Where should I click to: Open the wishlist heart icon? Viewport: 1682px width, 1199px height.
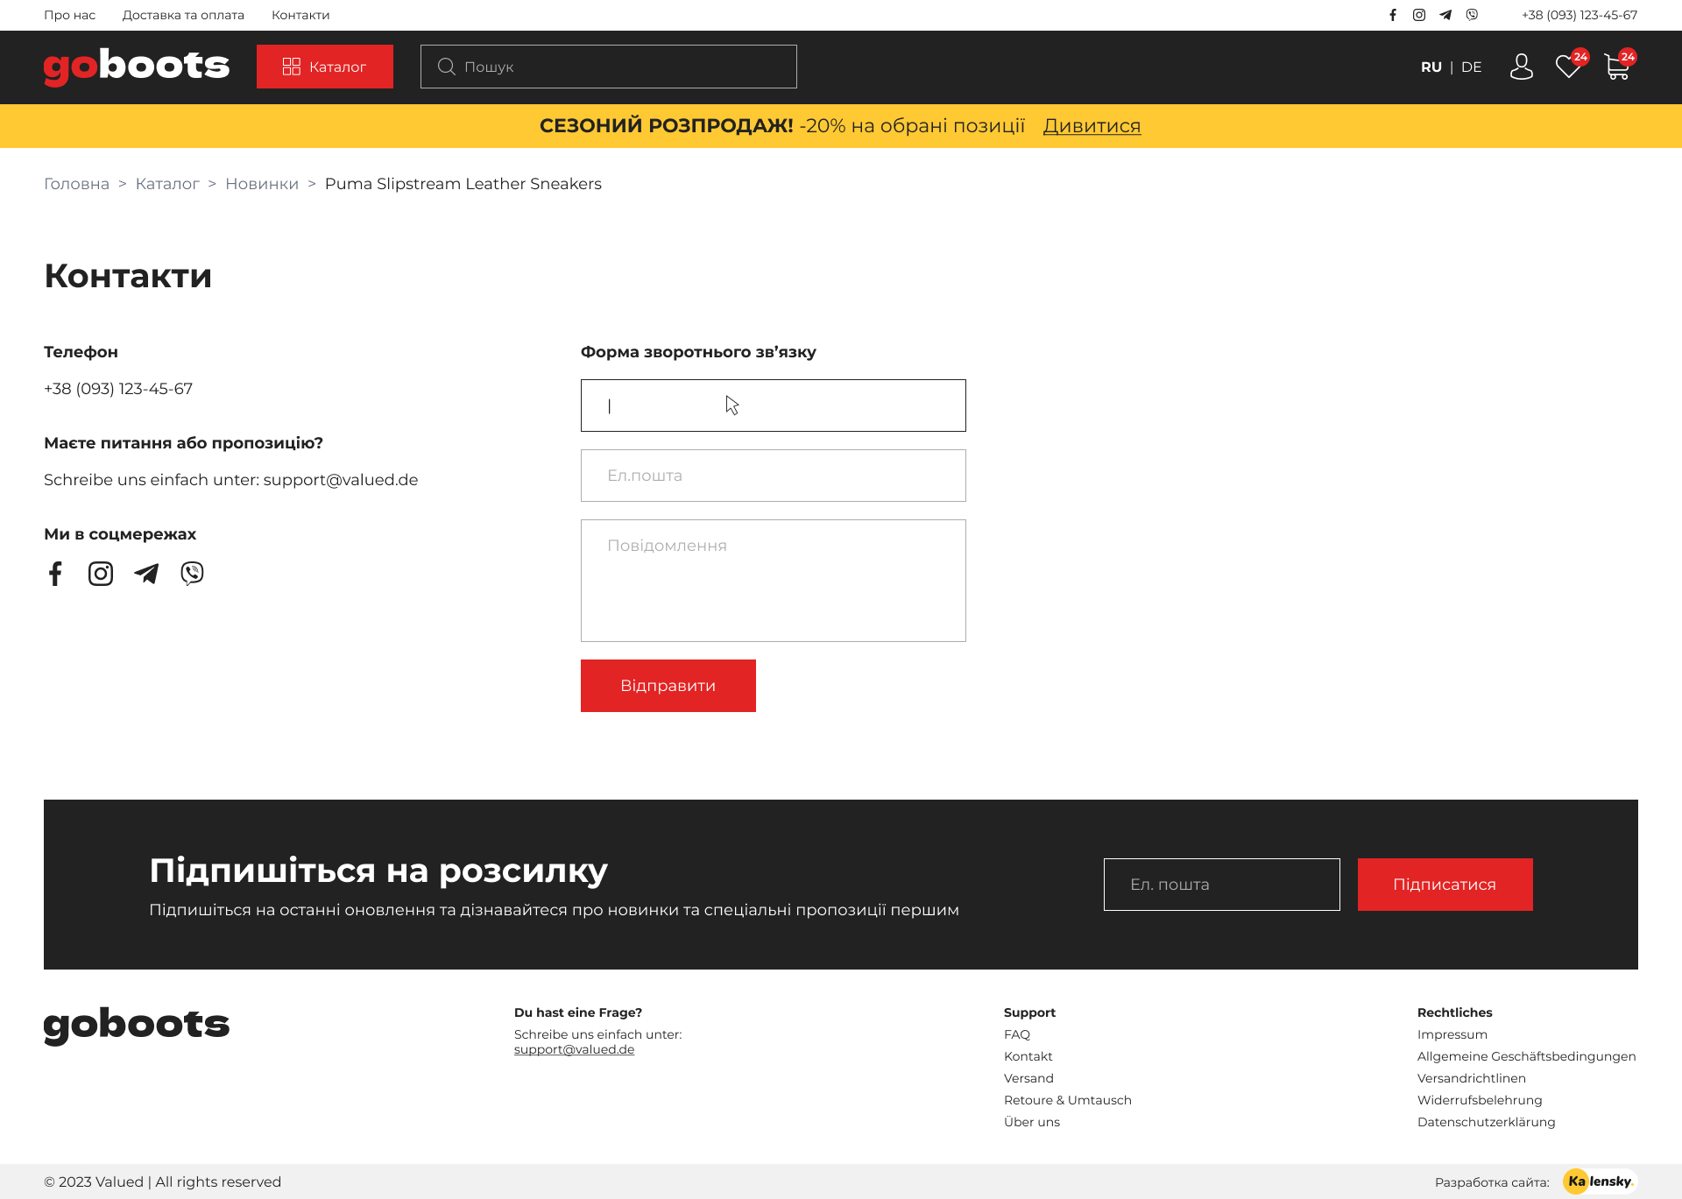1567,67
